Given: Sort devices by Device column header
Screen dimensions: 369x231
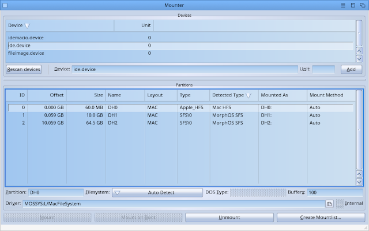Looking at the screenshot, I should pyautogui.click(x=60, y=25).
